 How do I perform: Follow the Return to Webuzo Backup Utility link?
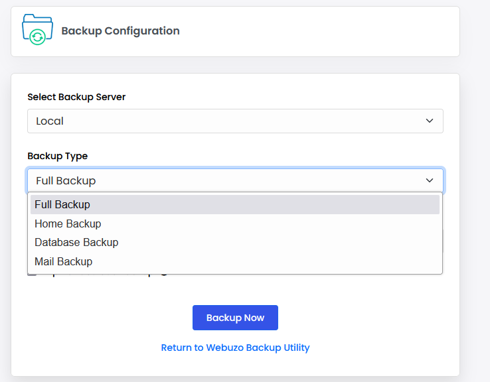[235, 348]
